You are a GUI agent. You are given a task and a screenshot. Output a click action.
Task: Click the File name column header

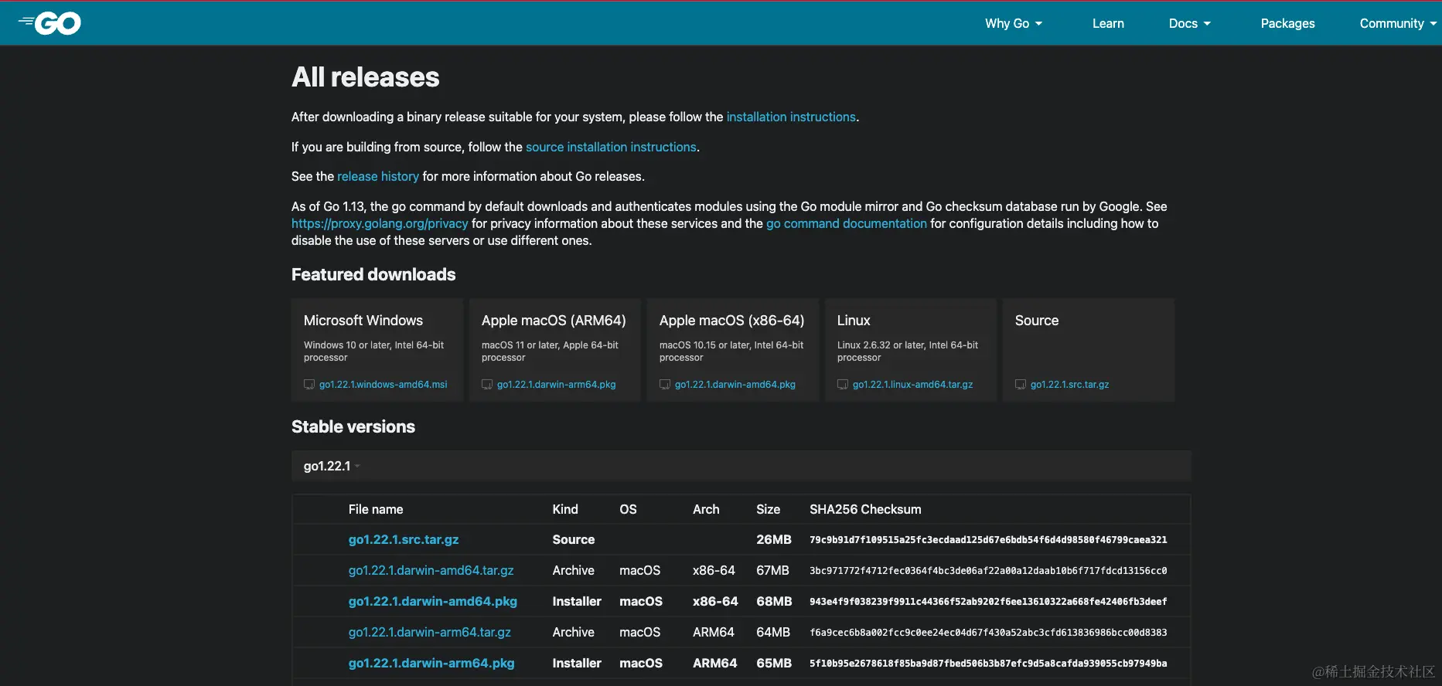point(376,509)
